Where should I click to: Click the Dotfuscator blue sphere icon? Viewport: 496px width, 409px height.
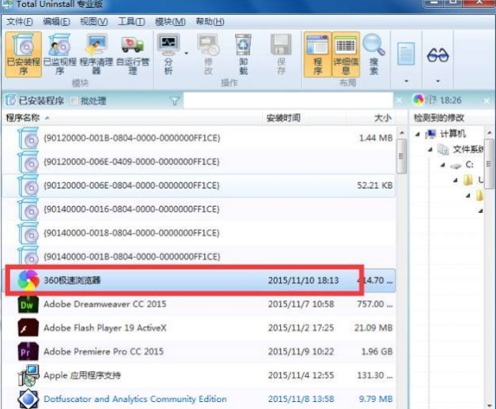click(x=28, y=399)
